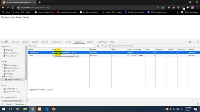Screen dimensions: 200x112
Task: Sort cookies by Expires / Max-Age header
Action: click(135, 49)
